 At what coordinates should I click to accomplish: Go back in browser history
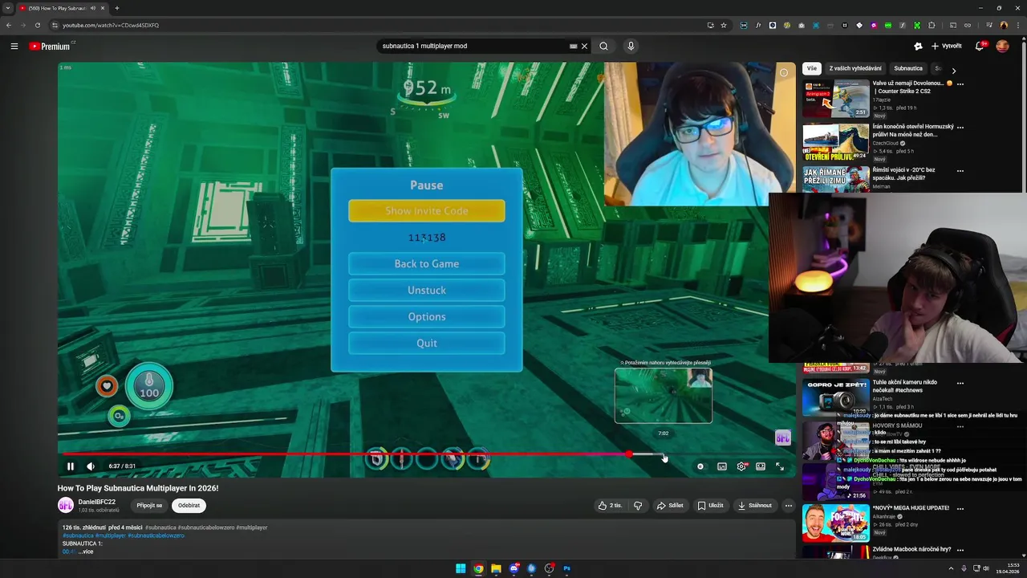(x=9, y=25)
